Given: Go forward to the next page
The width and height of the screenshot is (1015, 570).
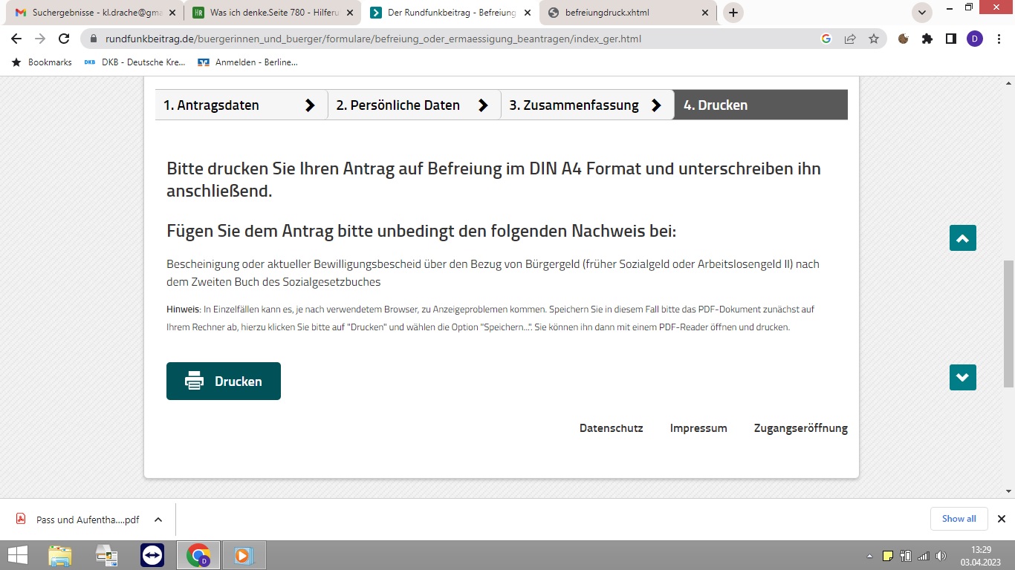Looking at the screenshot, I should 40,39.
